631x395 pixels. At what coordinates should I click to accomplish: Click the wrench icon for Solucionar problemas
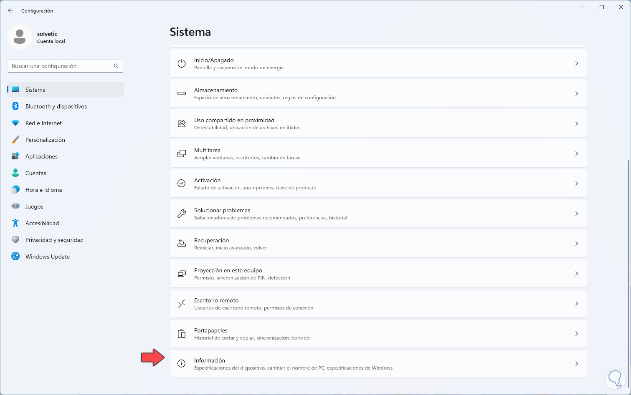pos(182,214)
